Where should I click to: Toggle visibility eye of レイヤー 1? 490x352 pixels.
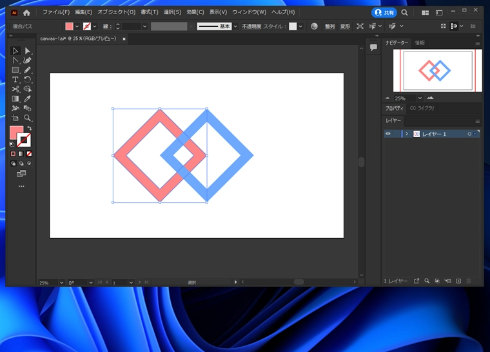coord(388,134)
